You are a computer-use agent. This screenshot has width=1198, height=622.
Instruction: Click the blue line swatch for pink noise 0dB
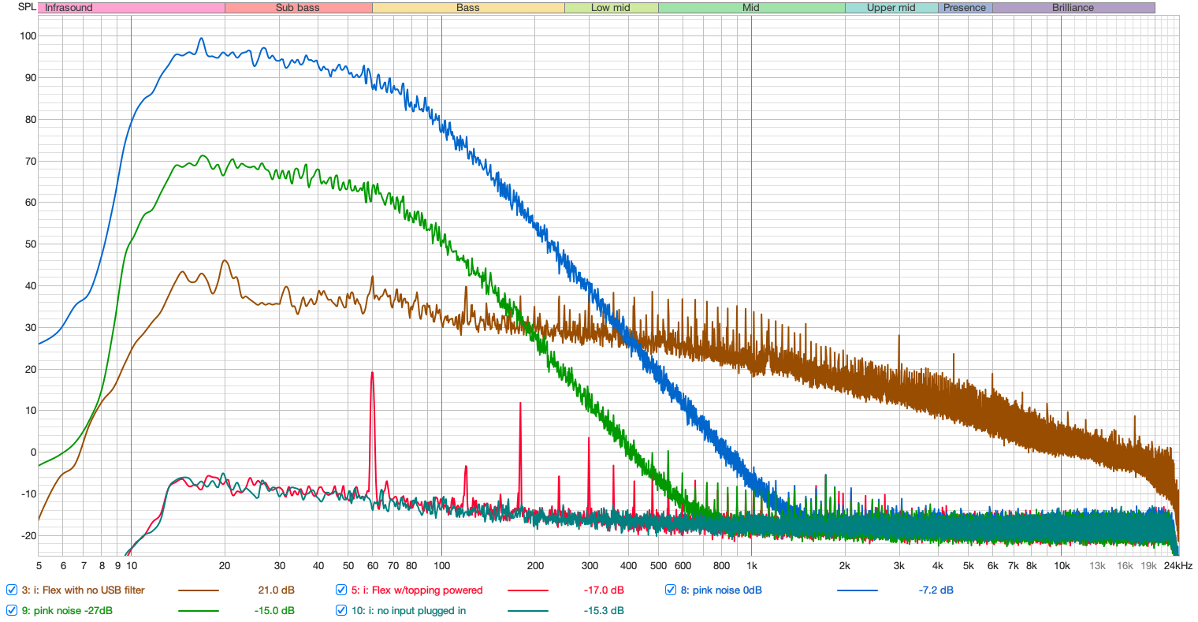click(857, 590)
